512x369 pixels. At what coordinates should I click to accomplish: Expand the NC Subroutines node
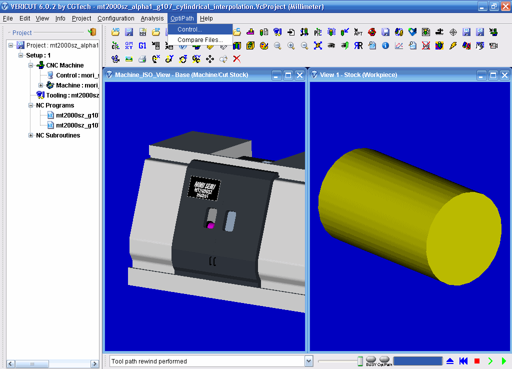click(x=30, y=135)
